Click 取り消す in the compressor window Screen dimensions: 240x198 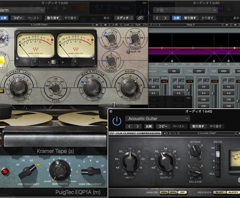198,126
